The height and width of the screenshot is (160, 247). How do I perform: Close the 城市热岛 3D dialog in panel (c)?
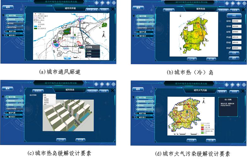pos(113,91)
